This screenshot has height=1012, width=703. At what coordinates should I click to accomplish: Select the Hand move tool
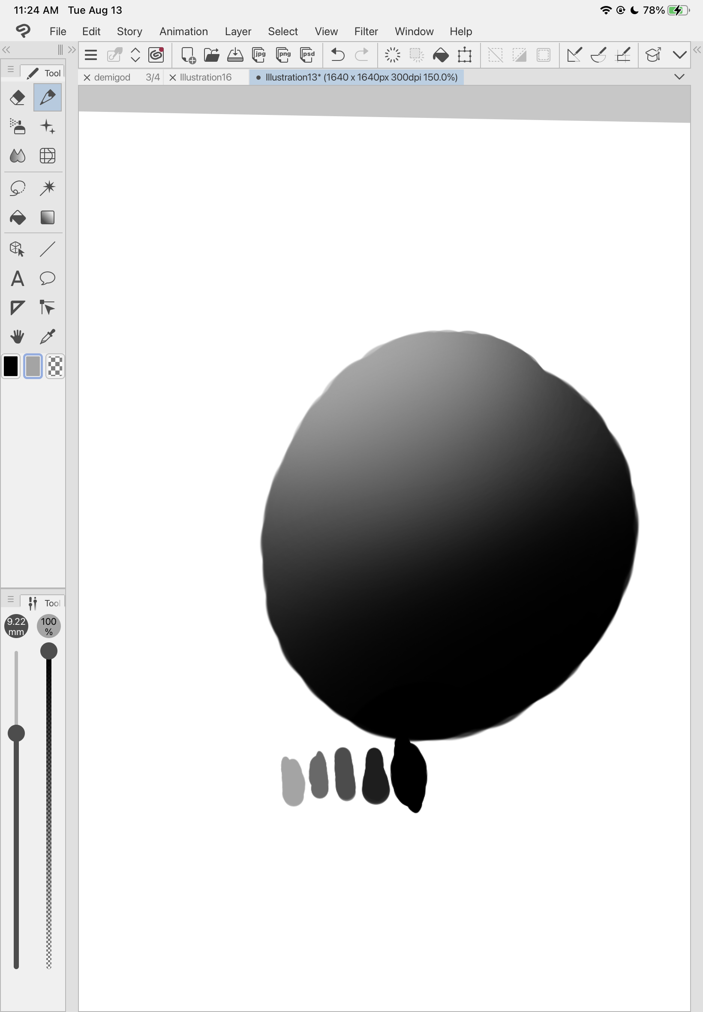point(18,337)
